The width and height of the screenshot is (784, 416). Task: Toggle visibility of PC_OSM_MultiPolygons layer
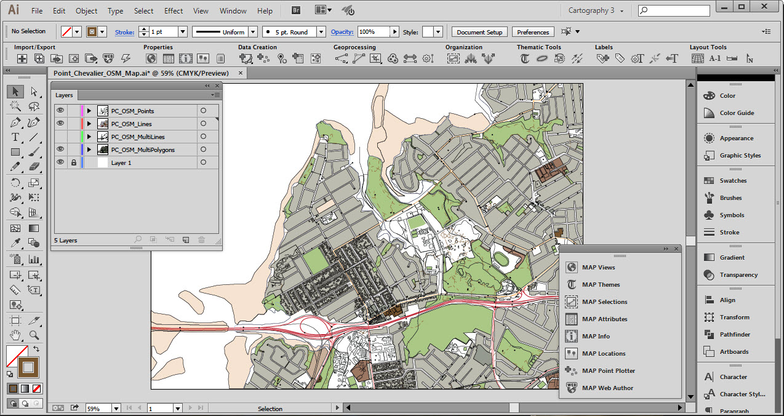pyautogui.click(x=60, y=149)
